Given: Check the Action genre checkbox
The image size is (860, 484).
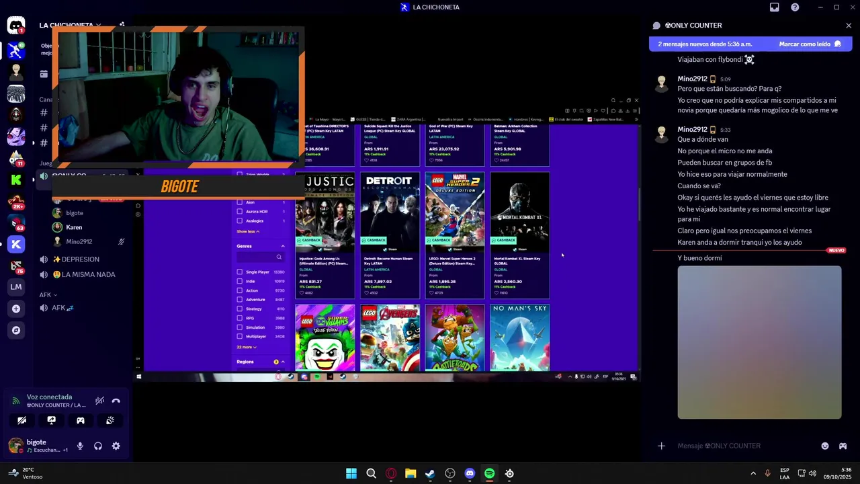Looking at the screenshot, I should click(240, 290).
